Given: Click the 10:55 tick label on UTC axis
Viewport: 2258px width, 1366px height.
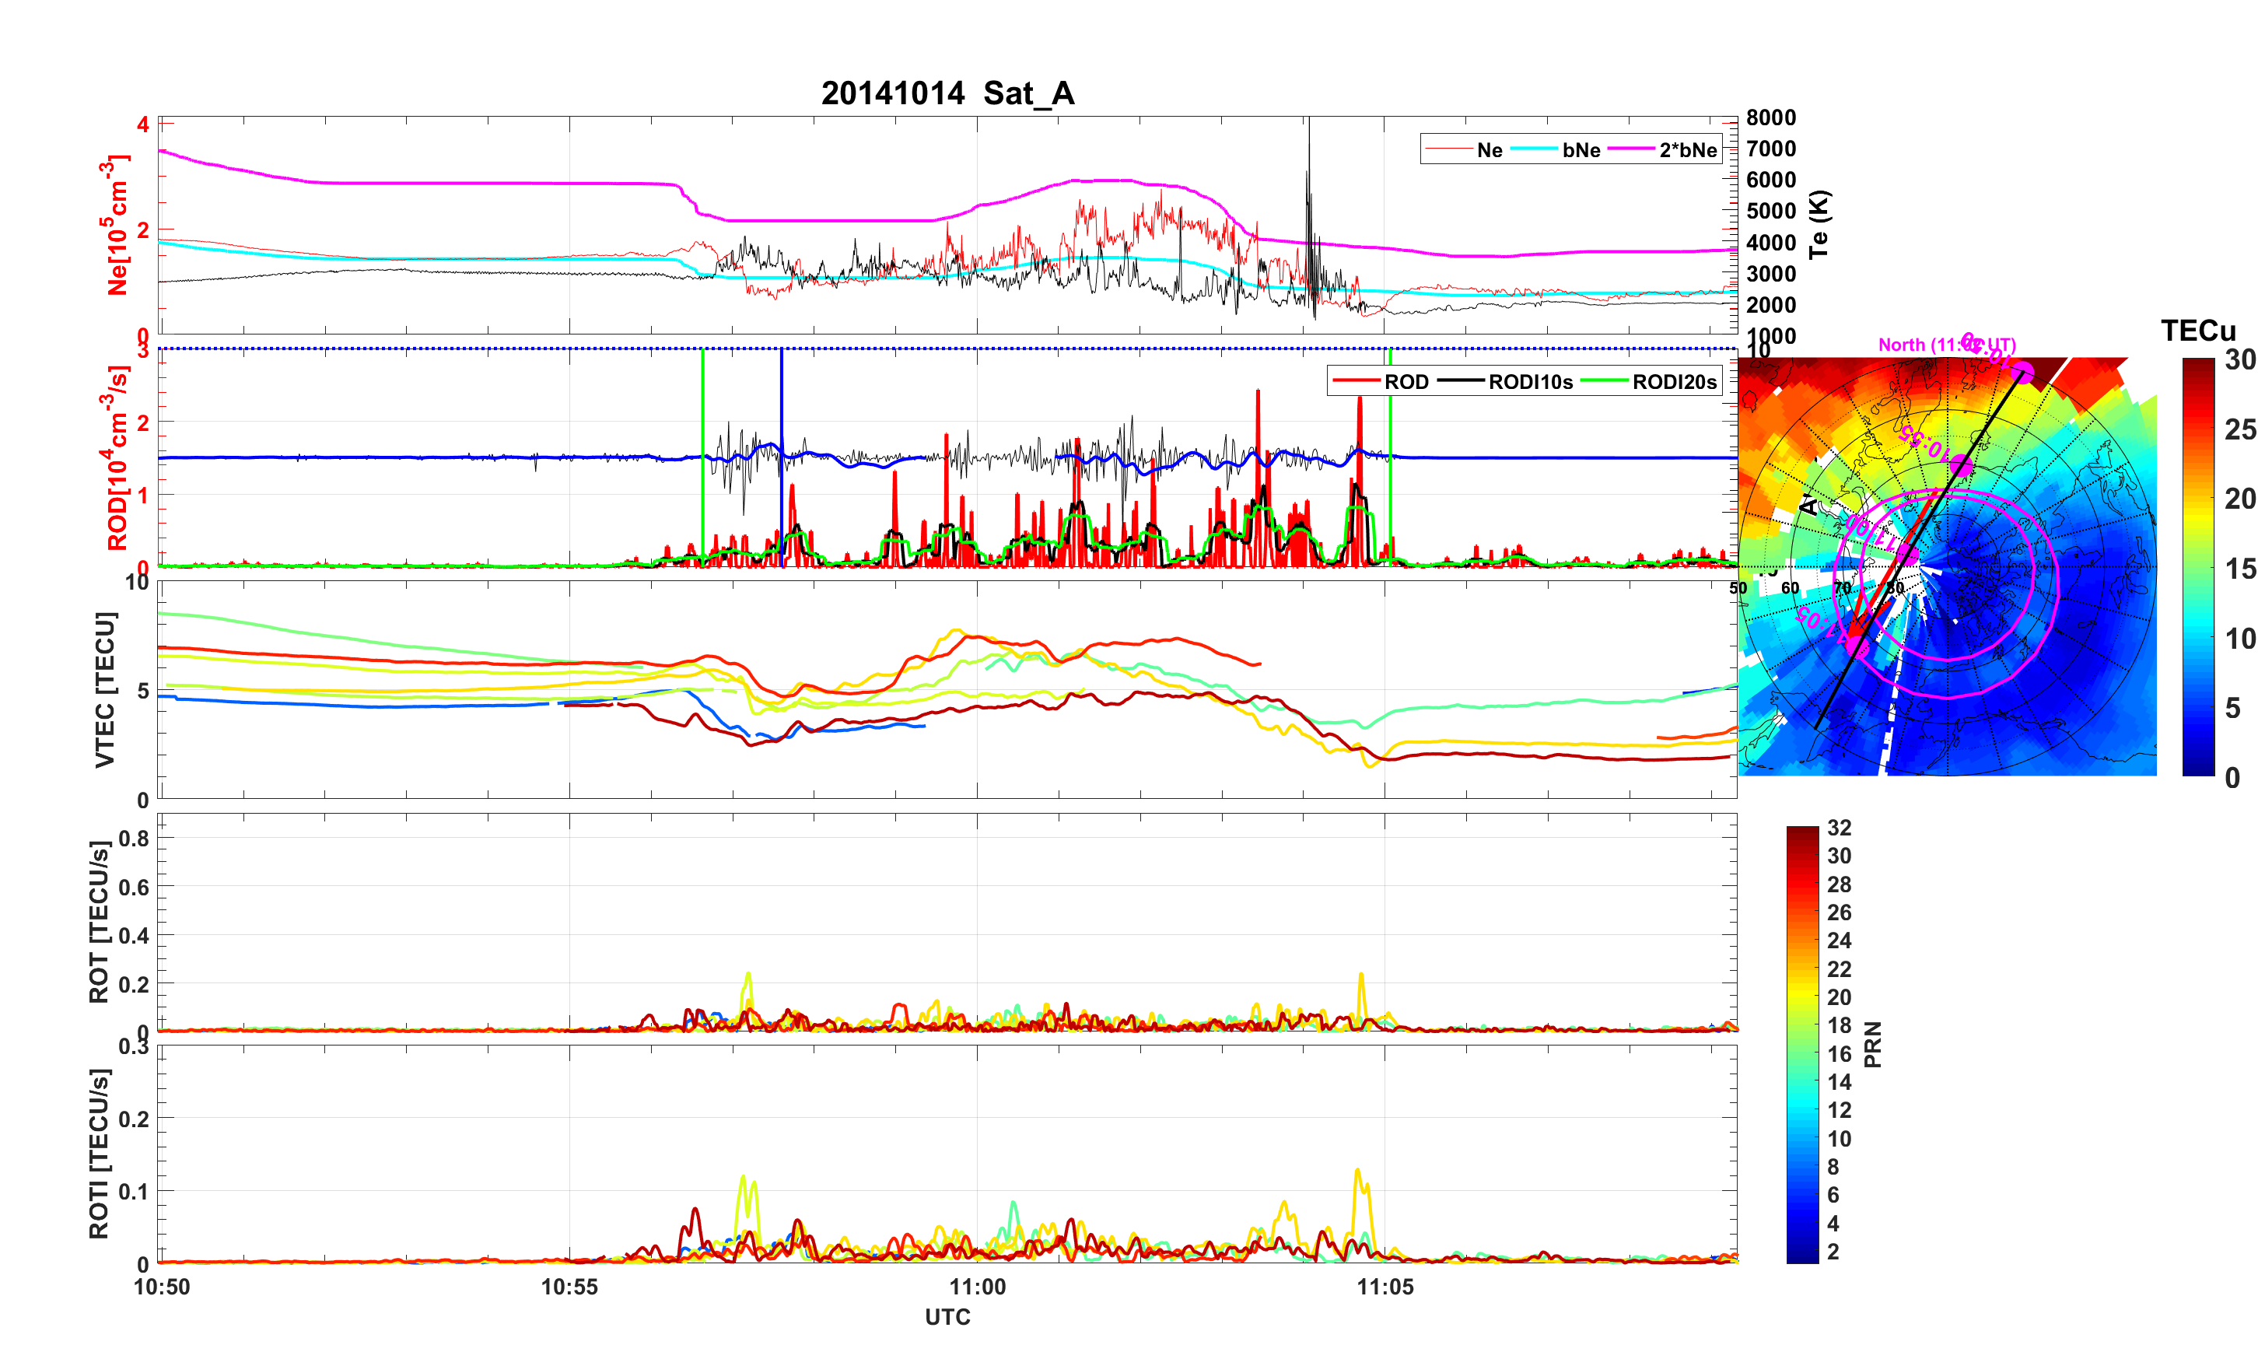Looking at the screenshot, I should pyautogui.click(x=569, y=1286).
